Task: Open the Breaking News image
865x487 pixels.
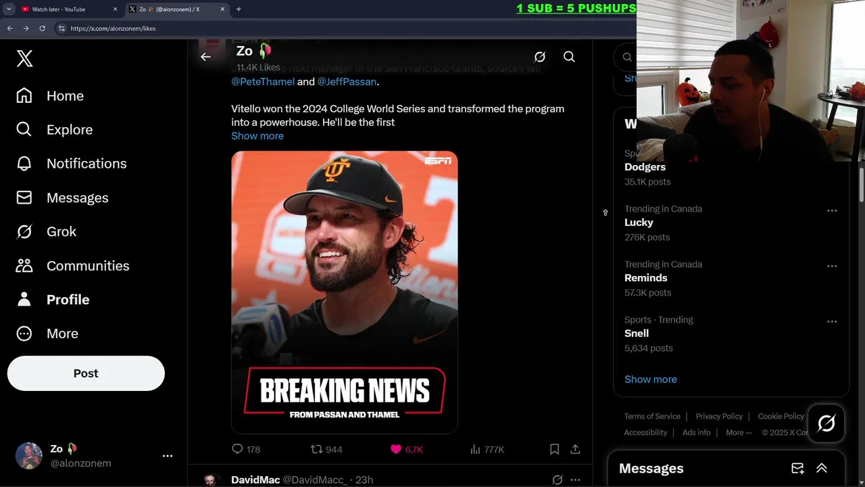Action: [345, 292]
